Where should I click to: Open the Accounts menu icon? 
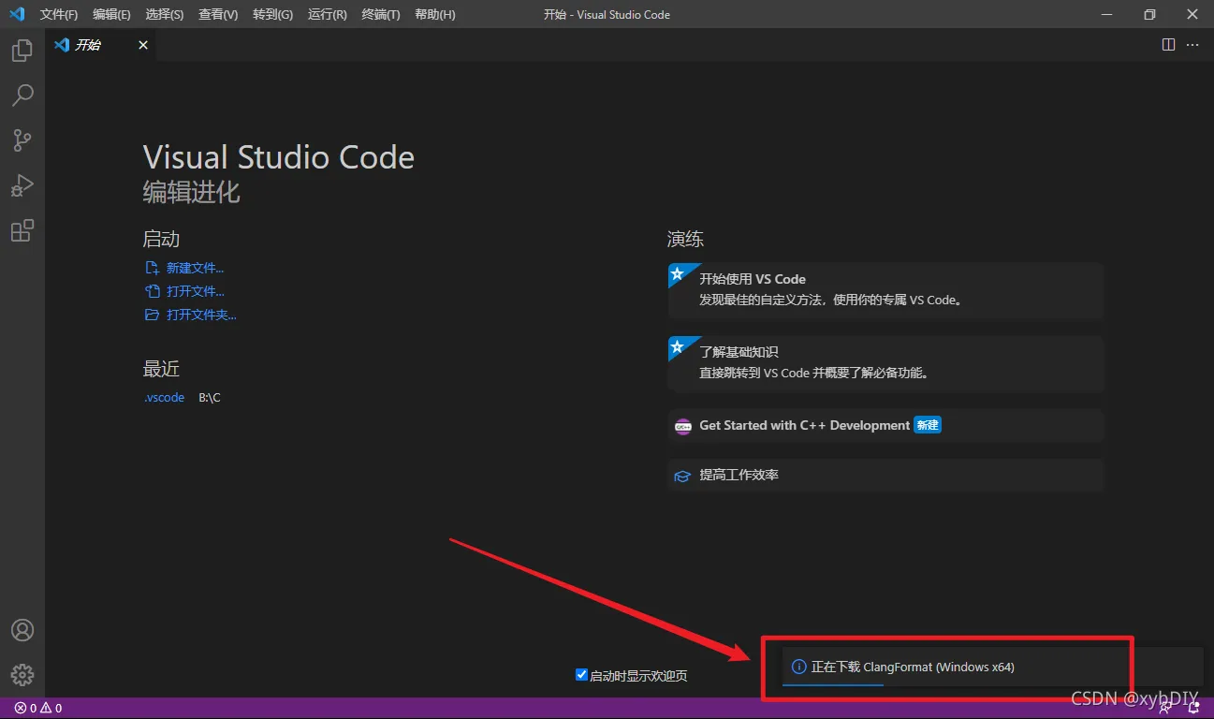(x=22, y=630)
